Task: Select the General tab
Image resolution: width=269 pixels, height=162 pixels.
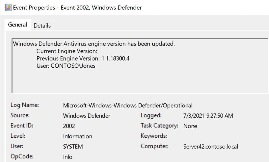Action: (18, 25)
